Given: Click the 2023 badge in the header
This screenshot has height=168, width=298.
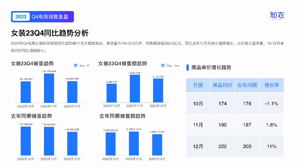Looking at the screenshot, I should pyautogui.click(x=21, y=17).
